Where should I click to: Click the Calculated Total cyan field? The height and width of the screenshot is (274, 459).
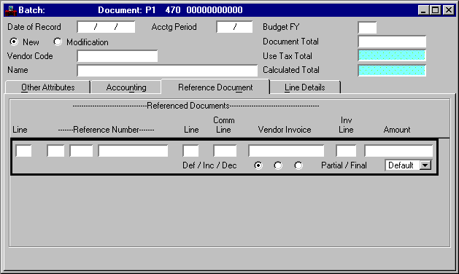(x=392, y=71)
